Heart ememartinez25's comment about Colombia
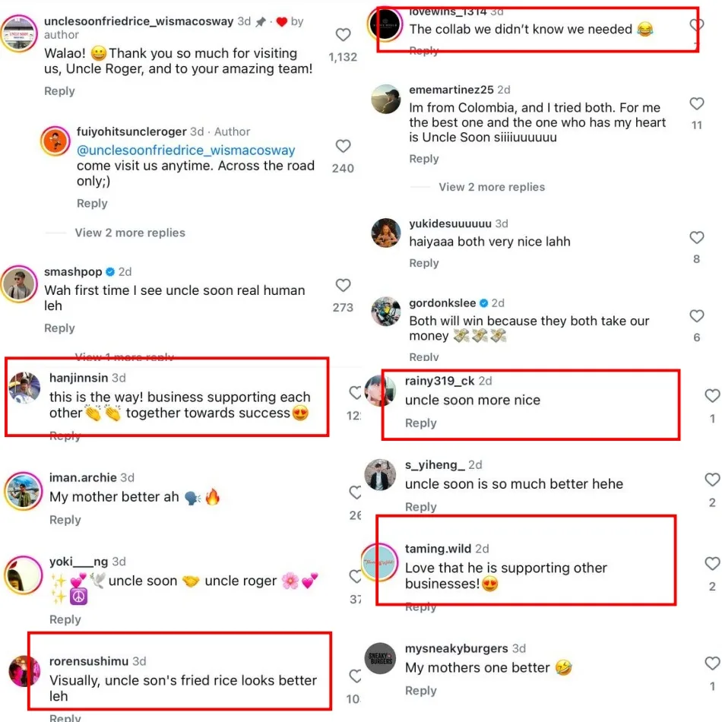 click(697, 104)
